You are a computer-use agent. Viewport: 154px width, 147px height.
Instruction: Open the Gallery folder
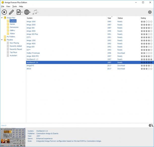(x=12, y=31)
